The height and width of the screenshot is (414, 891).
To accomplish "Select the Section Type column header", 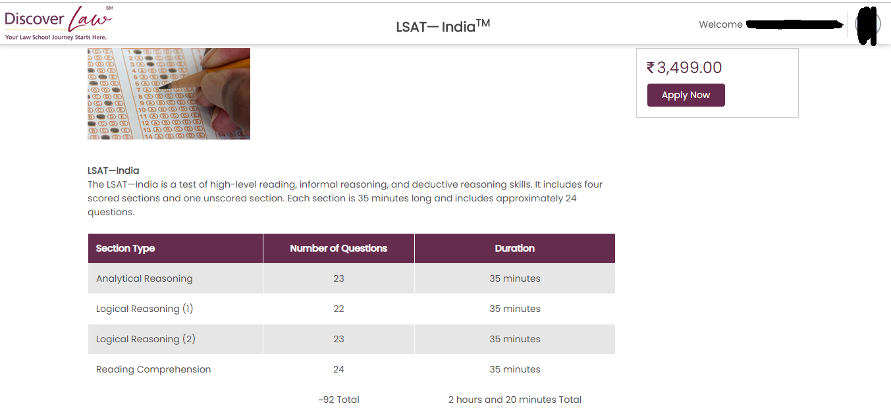I will pyautogui.click(x=125, y=248).
